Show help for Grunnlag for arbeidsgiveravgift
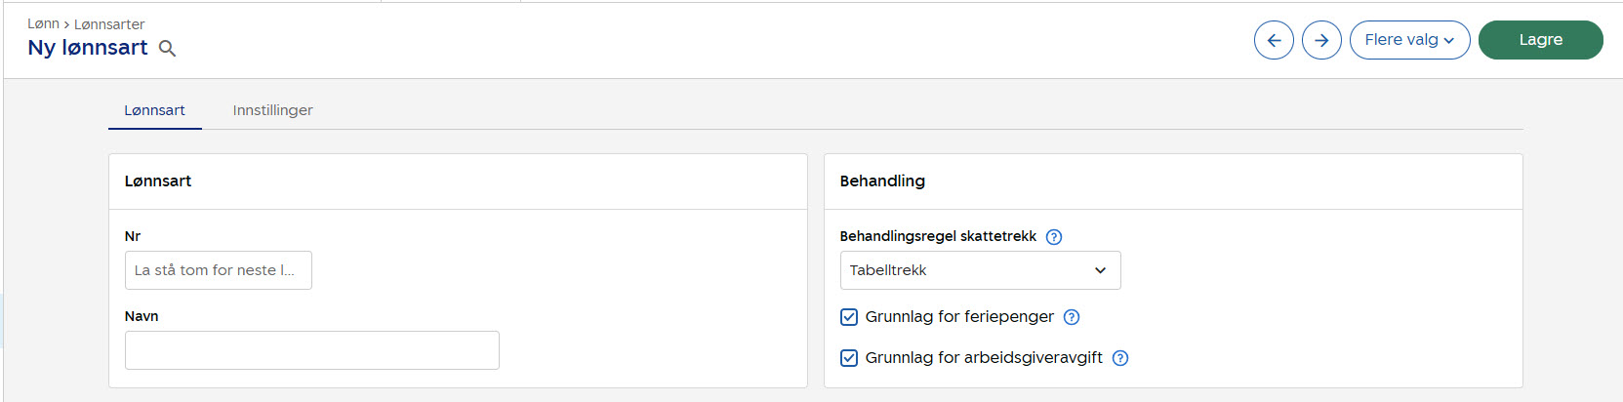Screen dimensions: 1623x402 point(1120,358)
